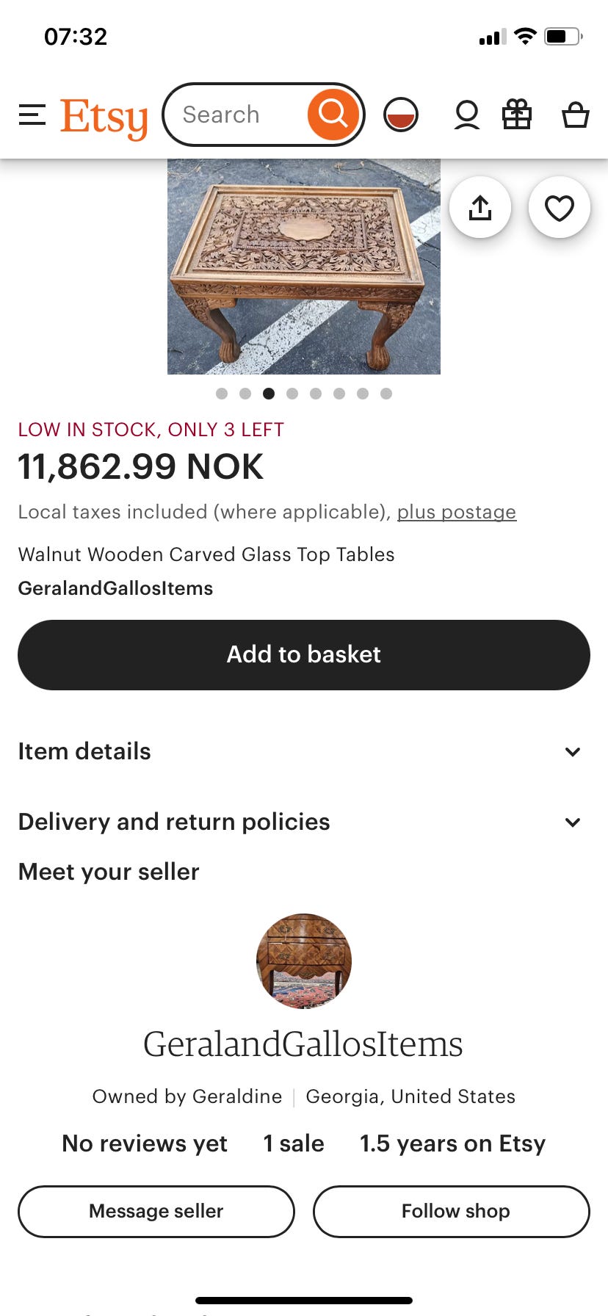Click the orange search magnifier button
The image size is (608, 1316).
click(333, 114)
